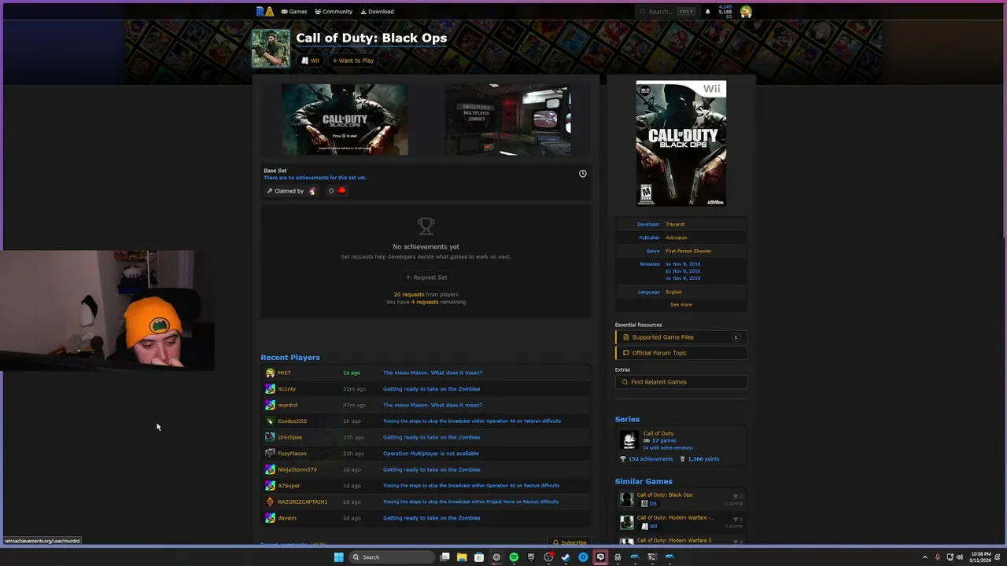Open Xc1nty player profile
1007x566 pixels.
pyautogui.click(x=286, y=389)
